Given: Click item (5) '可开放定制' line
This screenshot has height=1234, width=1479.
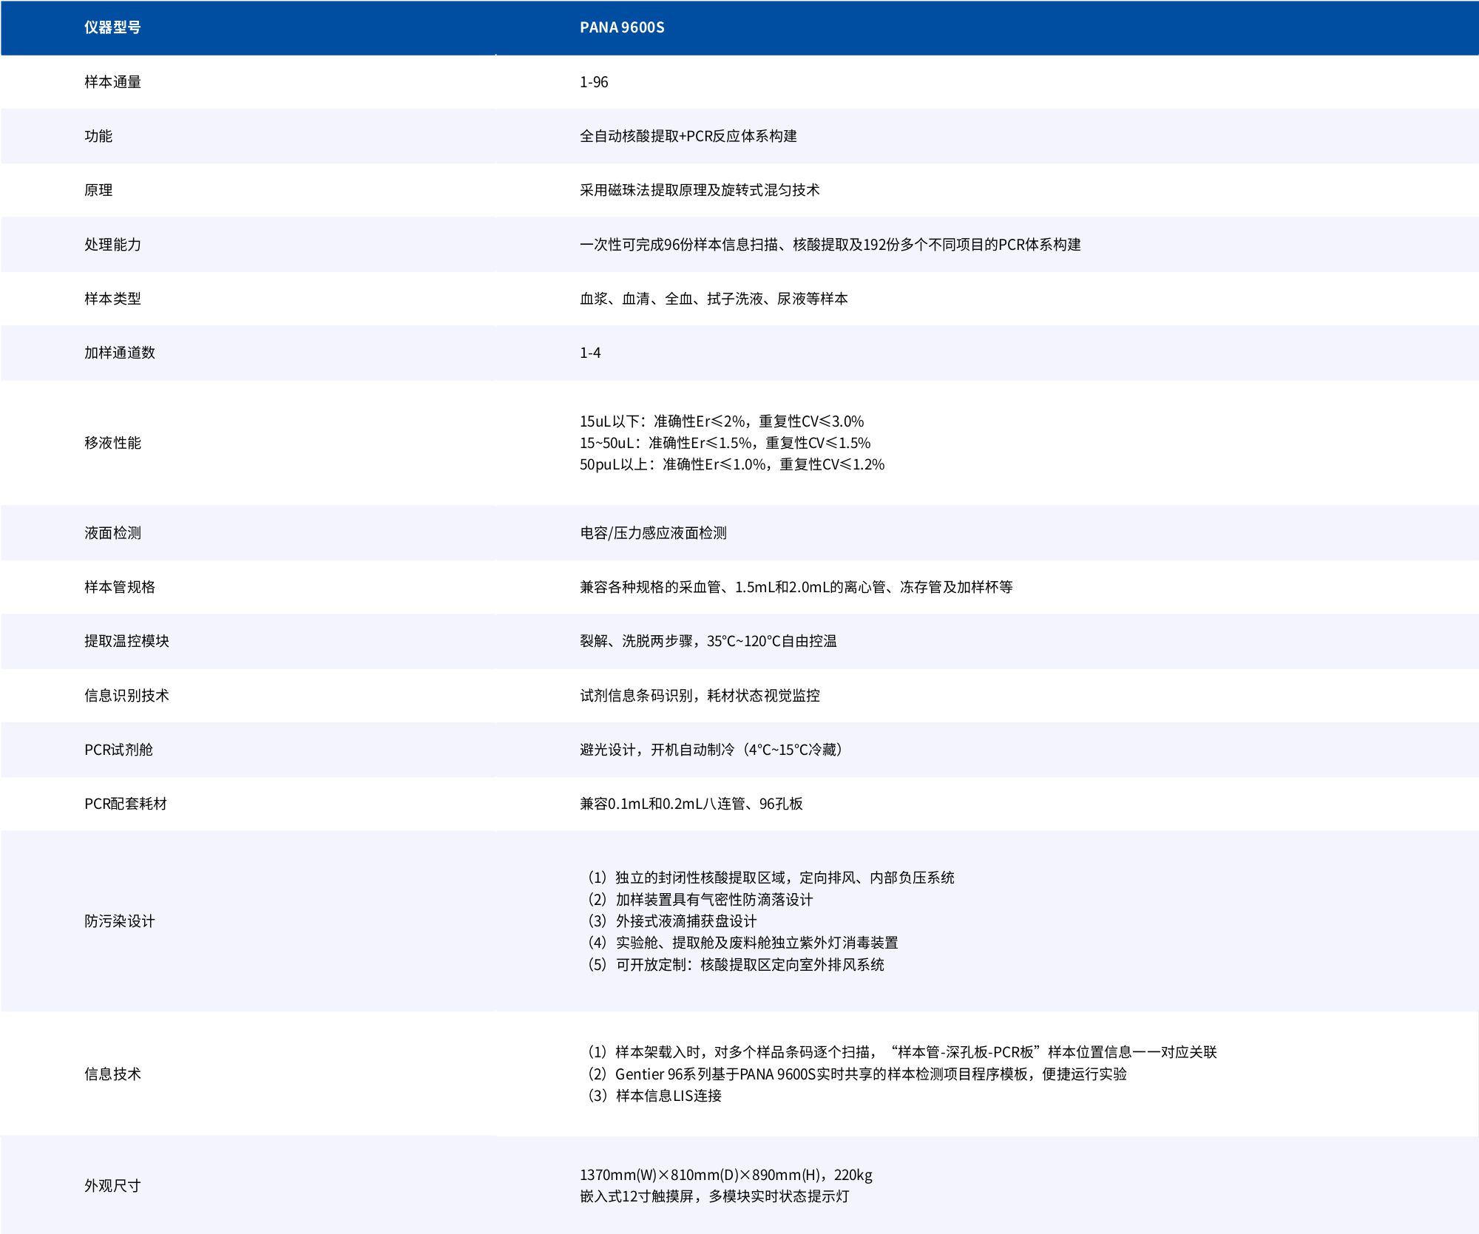Looking at the screenshot, I should [x=734, y=965].
